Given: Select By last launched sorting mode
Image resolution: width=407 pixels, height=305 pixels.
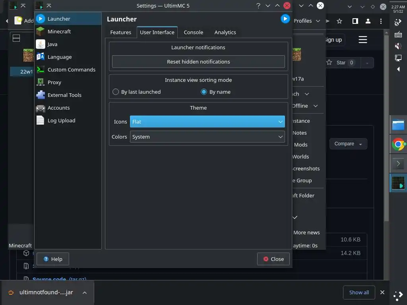Looking at the screenshot, I should (137, 92).
